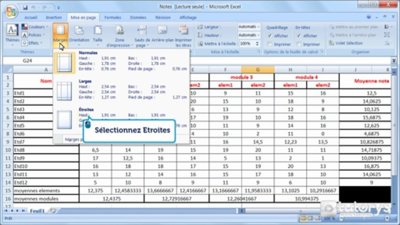Click the zoom in plus button
Viewport: 400px width, 225px height.
click(387, 218)
